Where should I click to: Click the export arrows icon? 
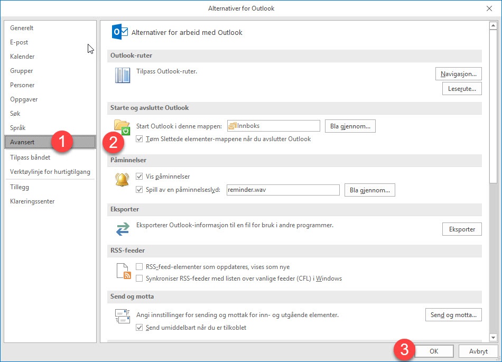123,229
